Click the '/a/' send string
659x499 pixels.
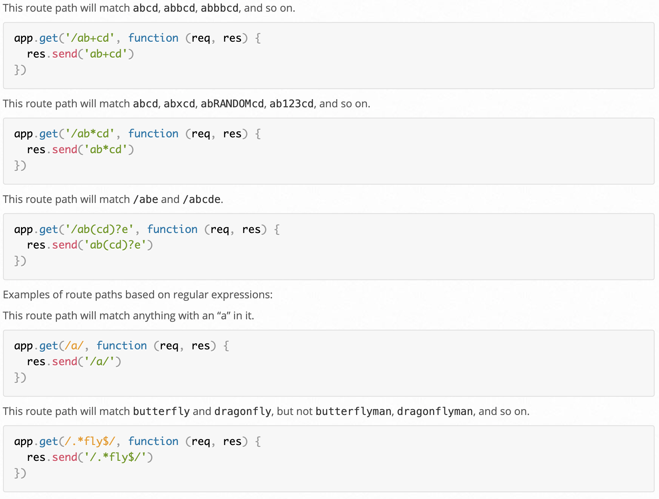point(99,362)
